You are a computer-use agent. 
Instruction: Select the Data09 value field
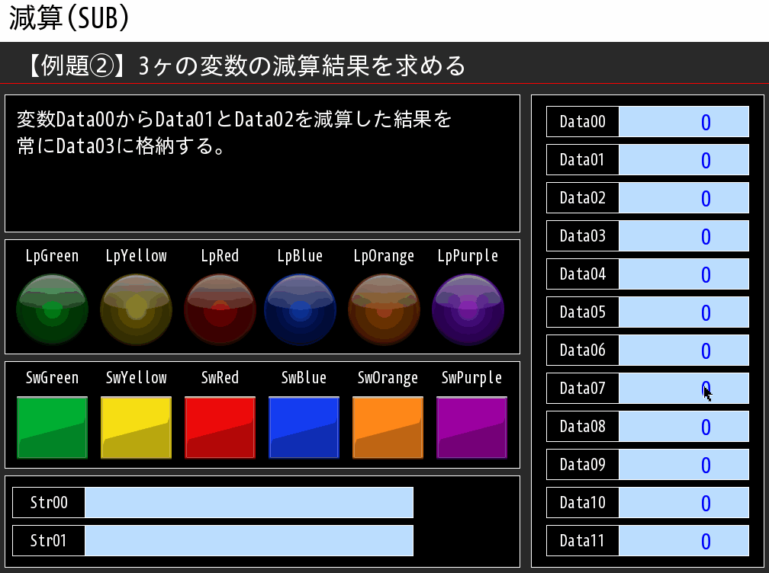coord(684,465)
